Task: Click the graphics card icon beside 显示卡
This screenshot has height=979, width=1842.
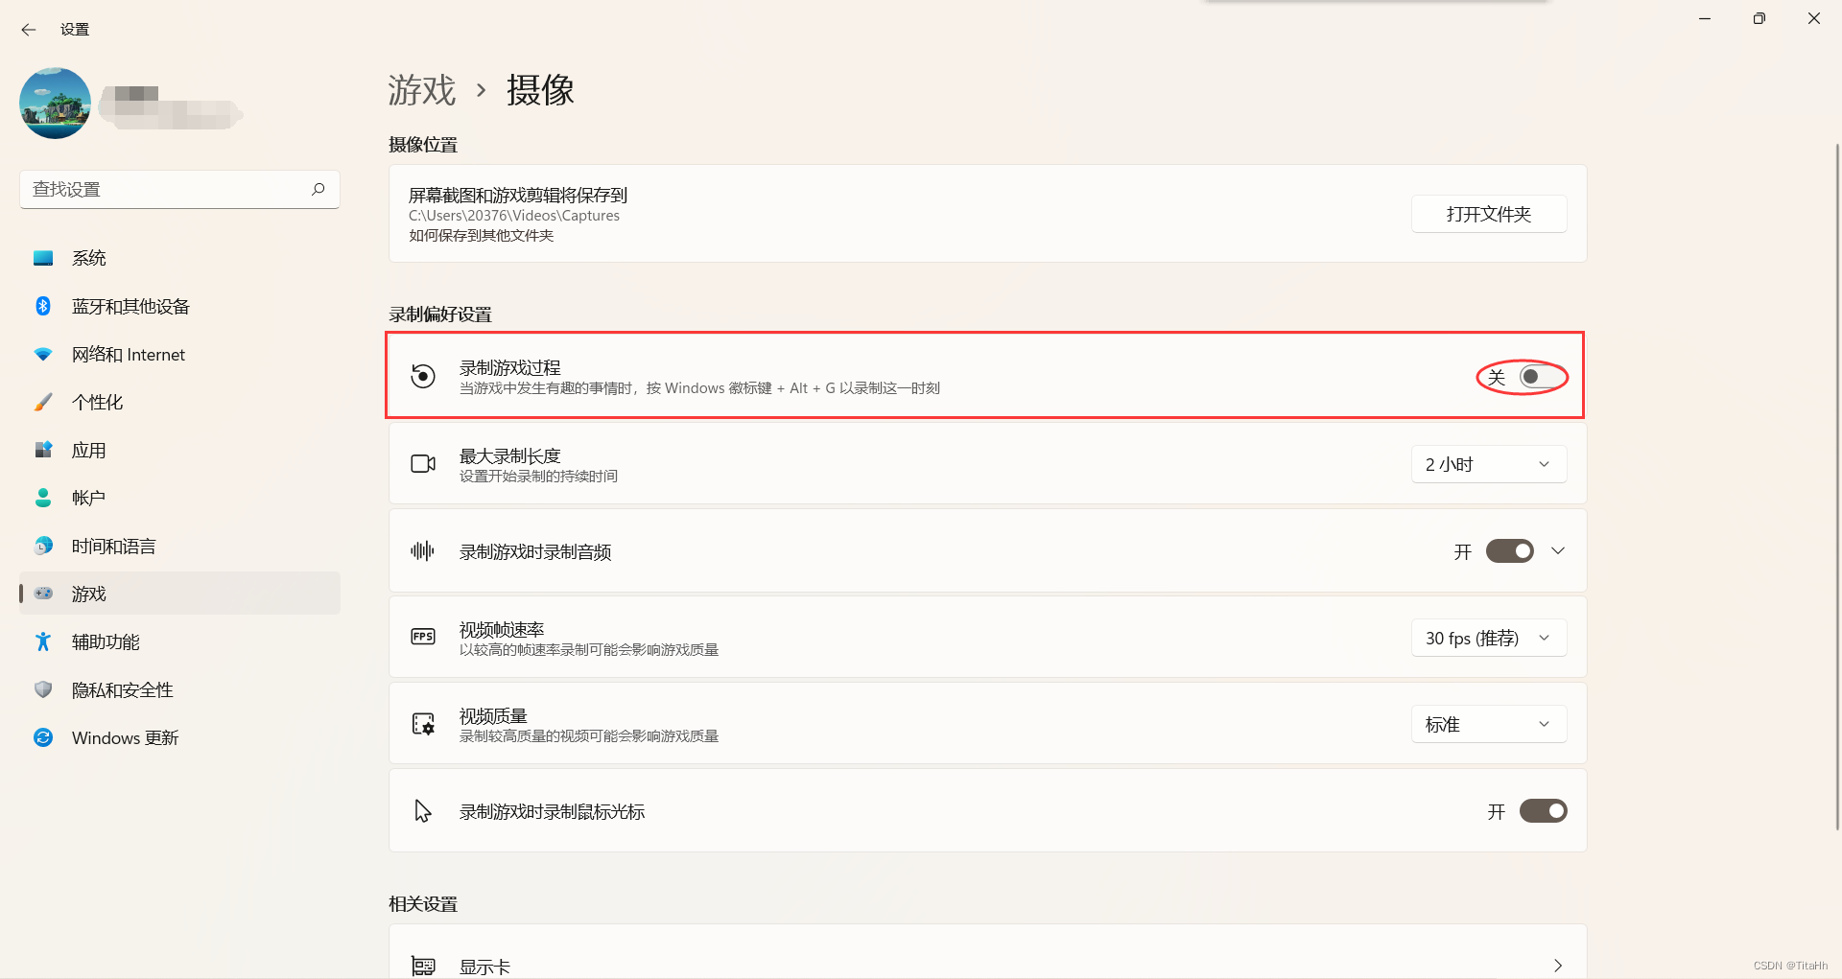Action: coord(423,966)
